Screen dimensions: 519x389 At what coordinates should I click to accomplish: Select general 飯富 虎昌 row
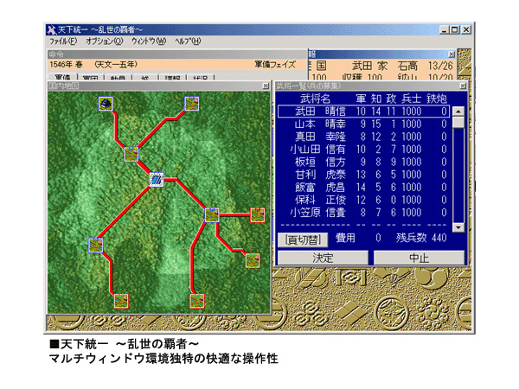363,188
